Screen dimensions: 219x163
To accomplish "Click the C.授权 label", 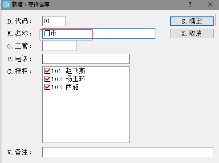I will 19,72.
